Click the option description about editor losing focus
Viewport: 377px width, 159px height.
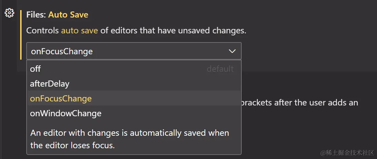point(130,139)
